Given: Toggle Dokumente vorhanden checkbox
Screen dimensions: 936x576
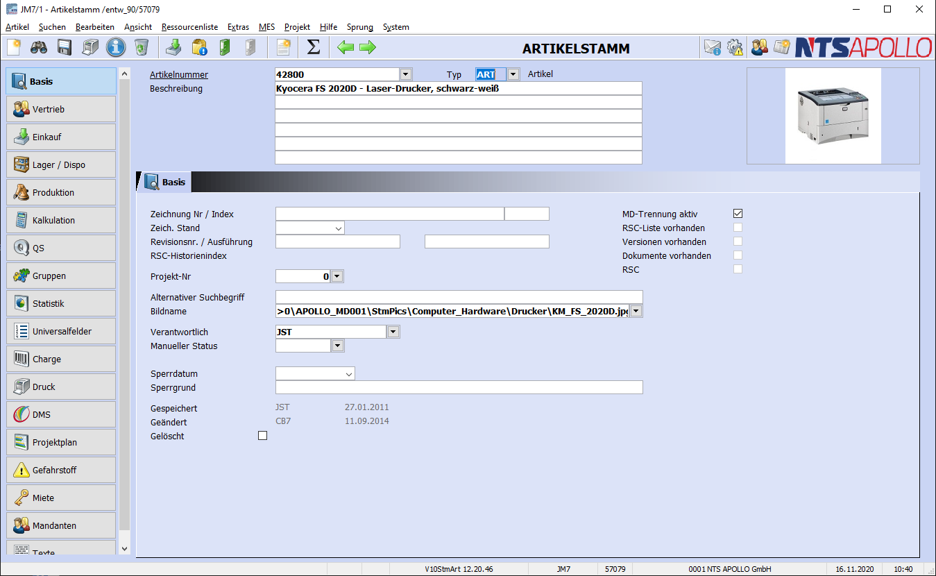Looking at the screenshot, I should pos(738,255).
